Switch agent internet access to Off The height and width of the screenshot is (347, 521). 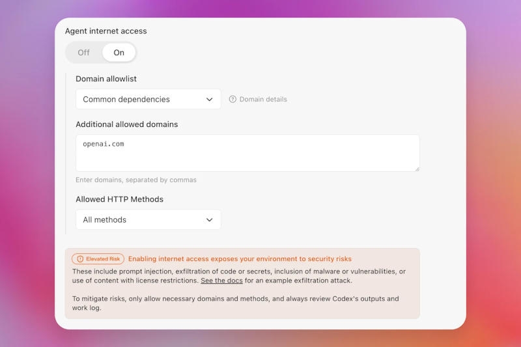click(x=84, y=53)
